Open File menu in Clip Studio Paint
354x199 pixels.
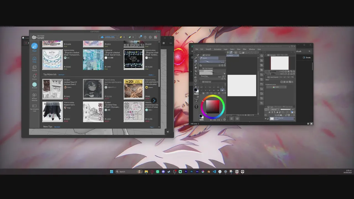(197, 49)
